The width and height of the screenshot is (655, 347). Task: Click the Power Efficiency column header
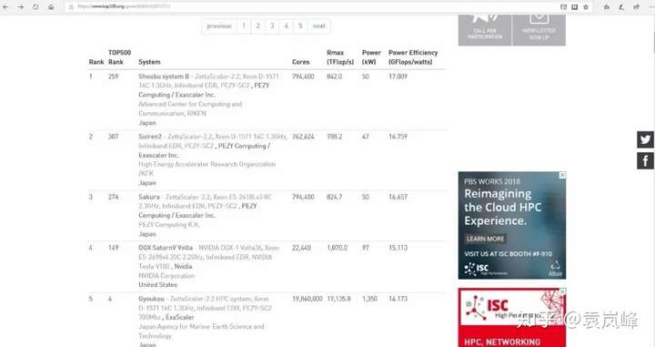(413, 57)
